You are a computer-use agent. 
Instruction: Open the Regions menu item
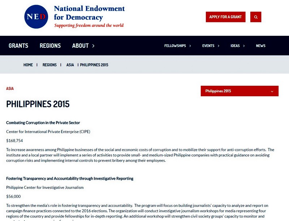point(50,46)
